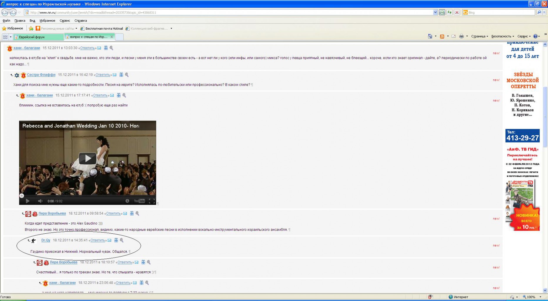Click the green Refresh arrows button

[x=449, y=12]
